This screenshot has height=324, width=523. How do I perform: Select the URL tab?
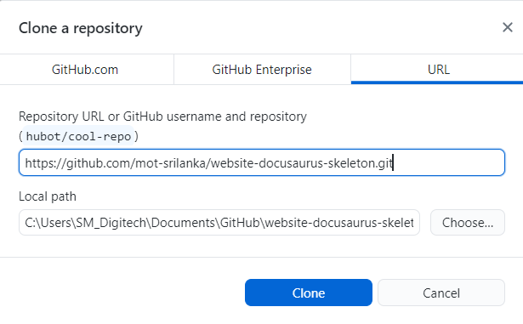pos(438,70)
